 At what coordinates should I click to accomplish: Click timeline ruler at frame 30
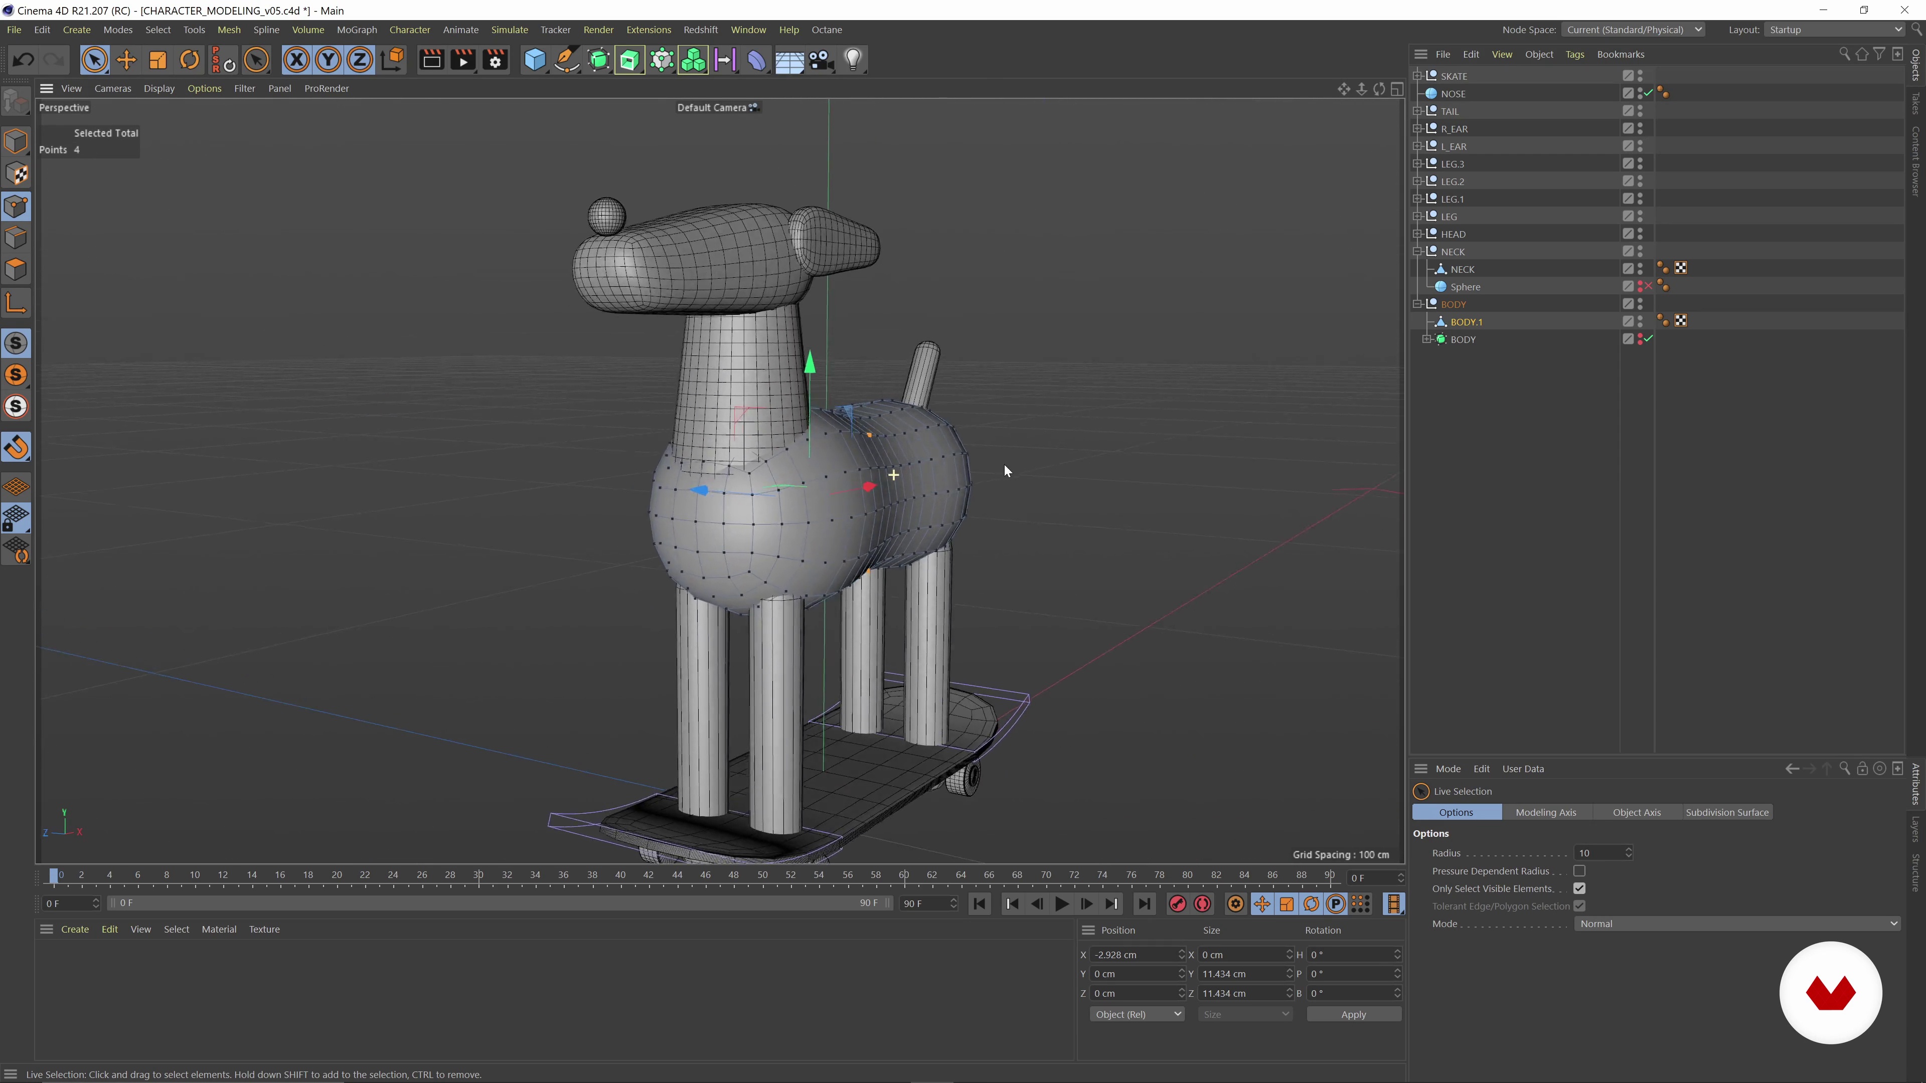click(478, 875)
